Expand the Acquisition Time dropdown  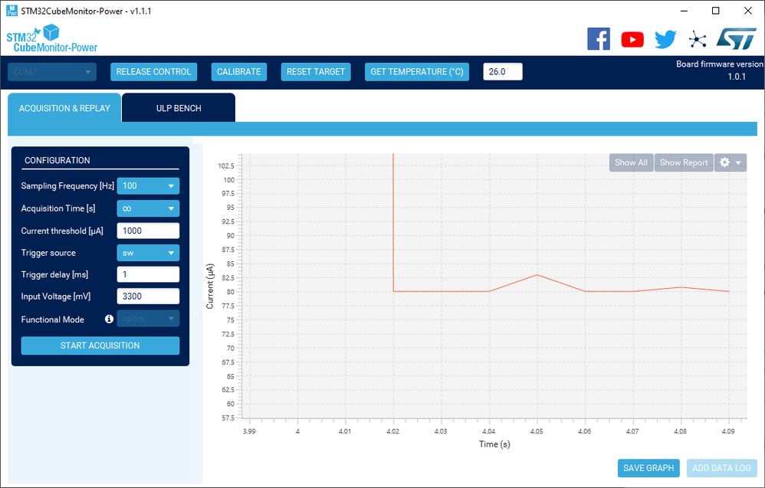point(148,208)
